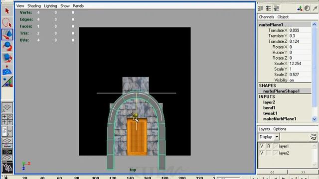Select the Scale Y channel label
319x179 pixels.
[x=281, y=69]
